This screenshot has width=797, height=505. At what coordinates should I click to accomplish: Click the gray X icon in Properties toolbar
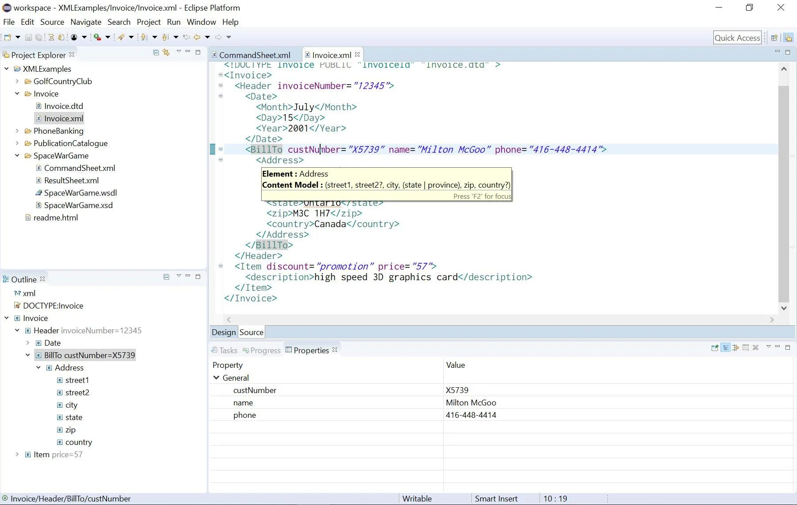(756, 347)
